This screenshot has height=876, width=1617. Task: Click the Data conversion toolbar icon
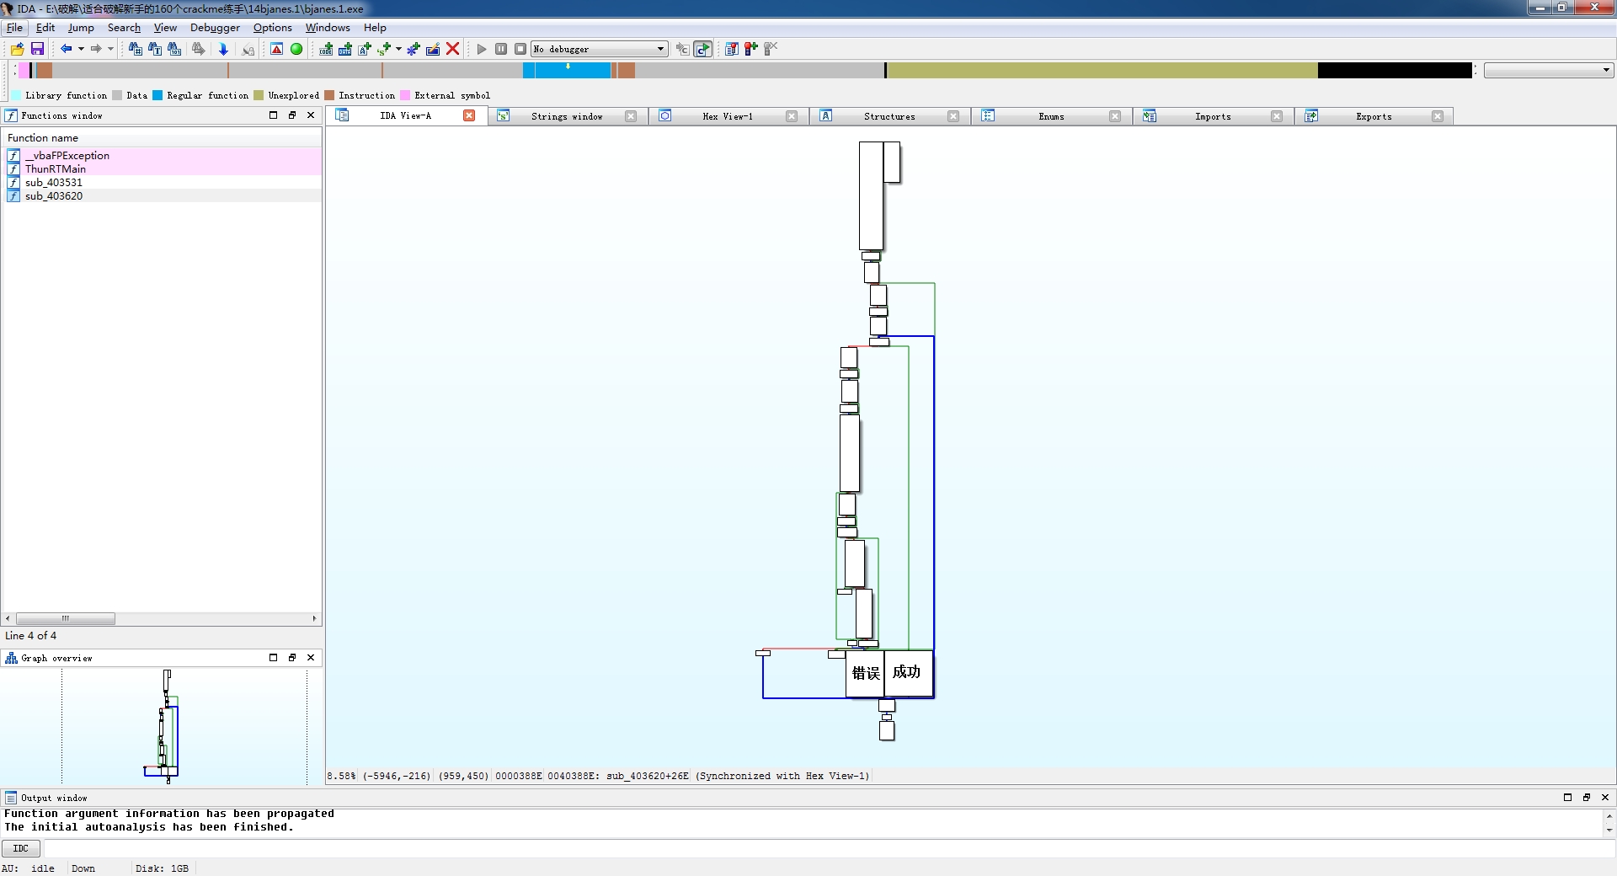click(345, 49)
